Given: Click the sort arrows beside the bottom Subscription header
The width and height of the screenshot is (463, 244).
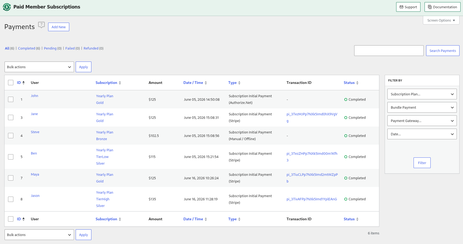Looking at the screenshot, I should 120,219.
